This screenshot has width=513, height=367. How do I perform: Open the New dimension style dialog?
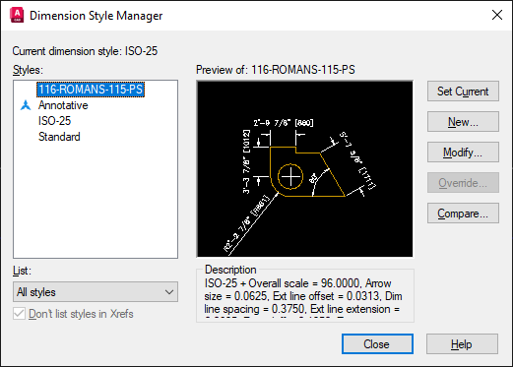pos(463,122)
